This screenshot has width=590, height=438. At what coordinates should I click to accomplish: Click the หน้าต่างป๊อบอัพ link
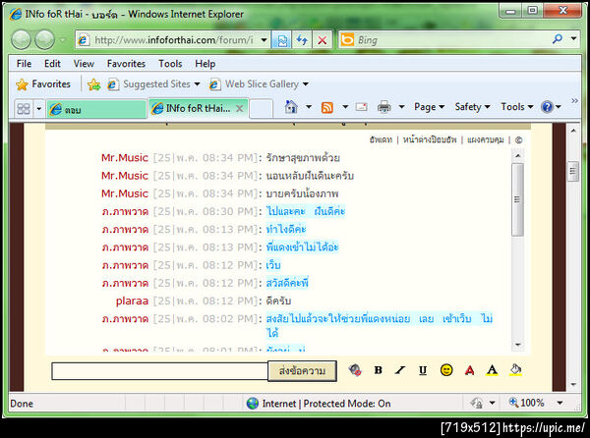[430, 140]
